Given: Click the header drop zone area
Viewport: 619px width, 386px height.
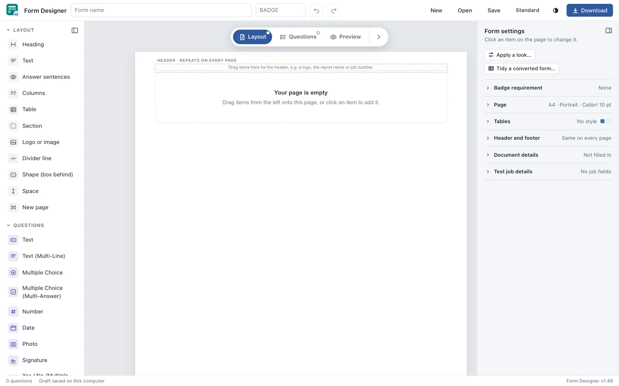Looking at the screenshot, I should [x=301, y=68].
